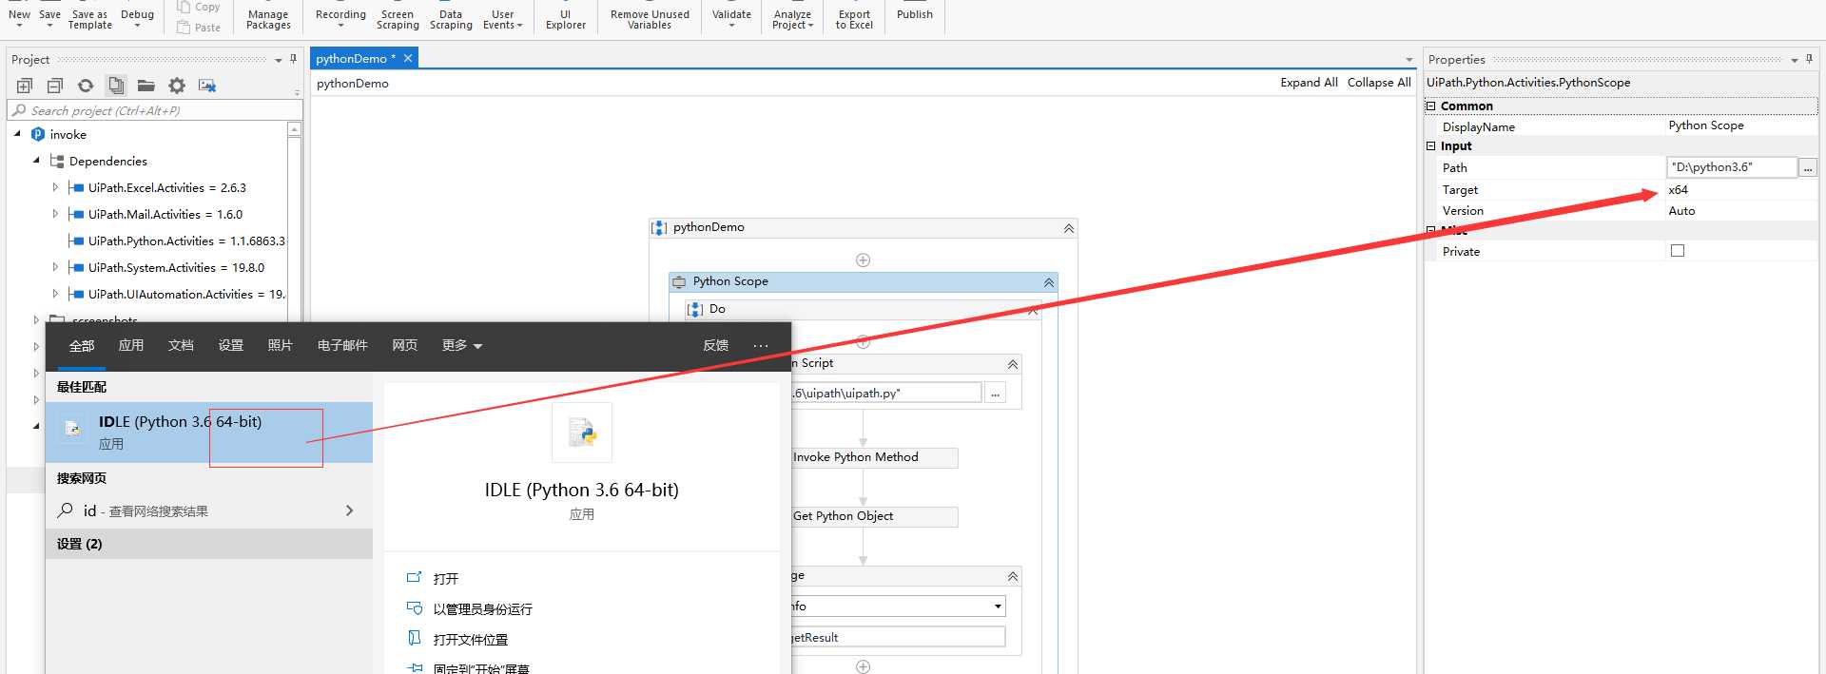Screen dimensions: 1826x674
Task: Collapse the Dependencies tree node
Action: [36, 161]
